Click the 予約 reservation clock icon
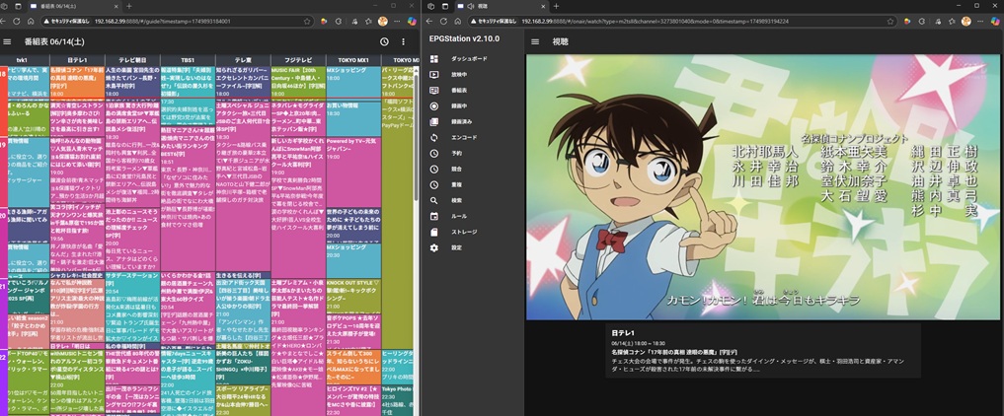Image resolution: width=1004 pixels, height=416 pixels. 434,154
